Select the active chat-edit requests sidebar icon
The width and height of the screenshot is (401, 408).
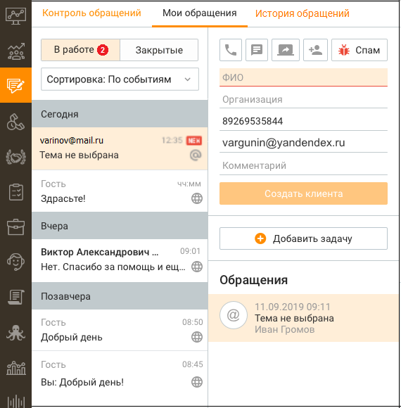click(15, 85)
